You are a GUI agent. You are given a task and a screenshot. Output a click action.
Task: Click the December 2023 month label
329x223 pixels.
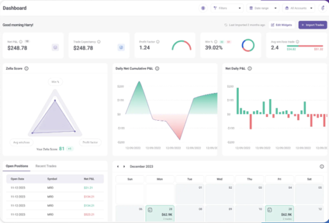(x=141, y=167)
